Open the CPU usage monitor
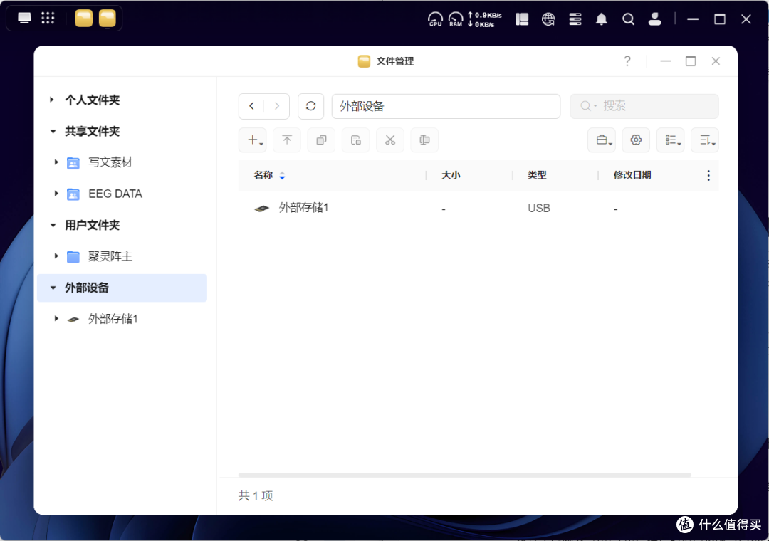This screenshot has width=769, height=541. click(x=436, y=19)
